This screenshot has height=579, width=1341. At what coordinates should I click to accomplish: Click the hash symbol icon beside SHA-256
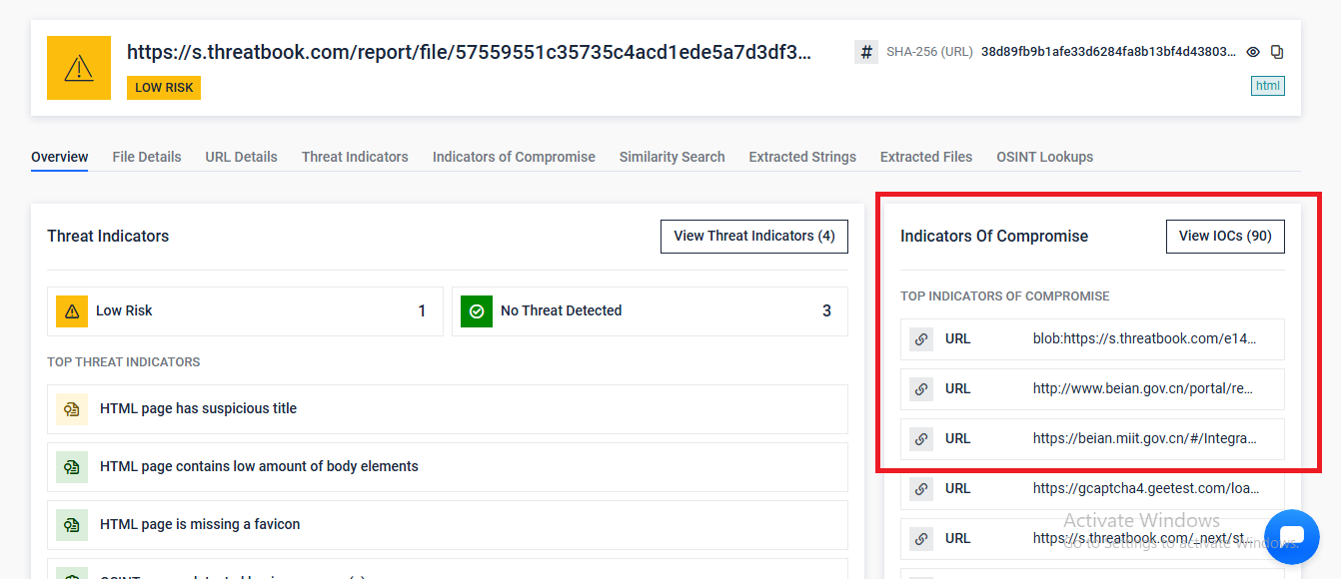pos(866,52)
